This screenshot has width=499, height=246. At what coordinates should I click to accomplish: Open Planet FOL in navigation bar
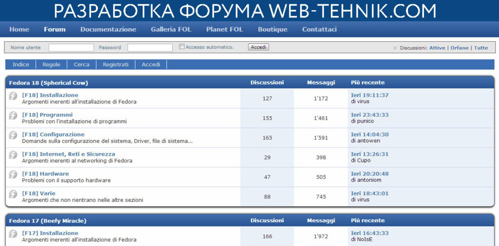(x=225, y=30)
